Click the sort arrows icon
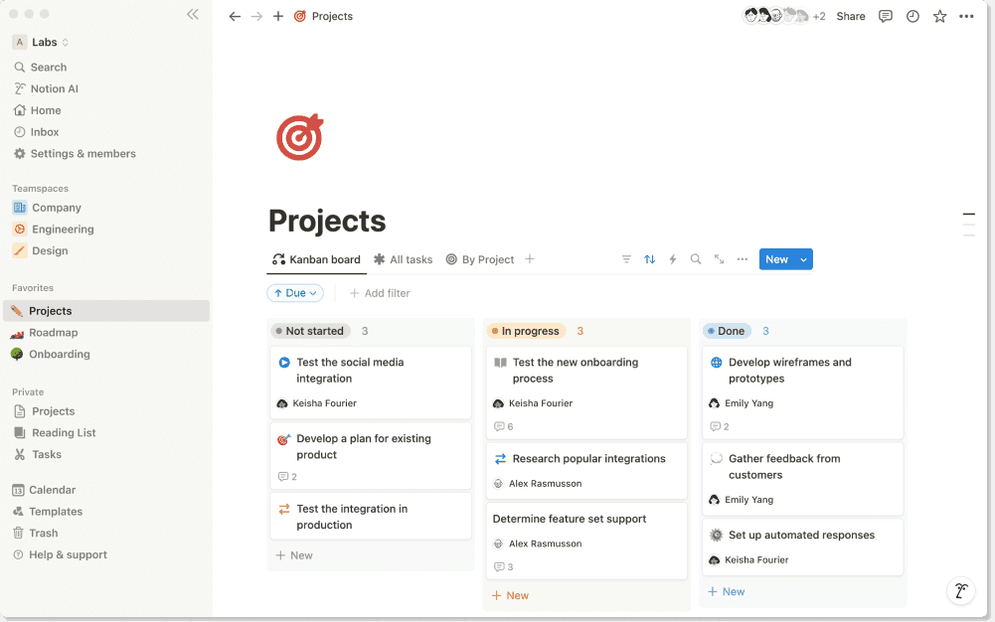The image size is (995, 622). [x=649, y=259]
